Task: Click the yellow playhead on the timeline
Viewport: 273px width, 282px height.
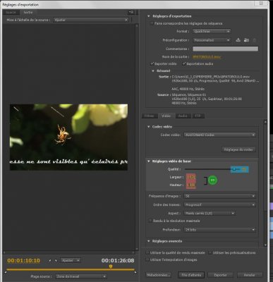Action: (111, 266)
